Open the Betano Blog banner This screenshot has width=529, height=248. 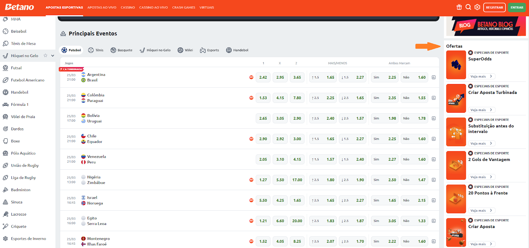pos(486,26)
